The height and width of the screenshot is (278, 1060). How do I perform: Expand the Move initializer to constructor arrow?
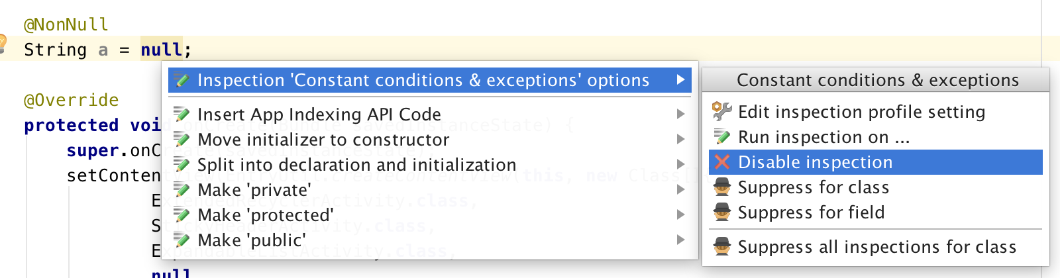pos(680,140)
